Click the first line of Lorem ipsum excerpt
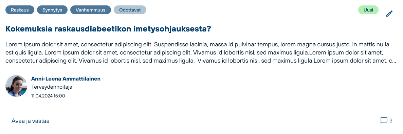Screen dimensions: 403x134 click(197, 45)
